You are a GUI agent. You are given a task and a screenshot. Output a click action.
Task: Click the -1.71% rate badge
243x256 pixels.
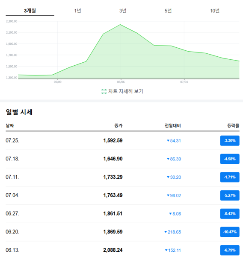[230, 177]
